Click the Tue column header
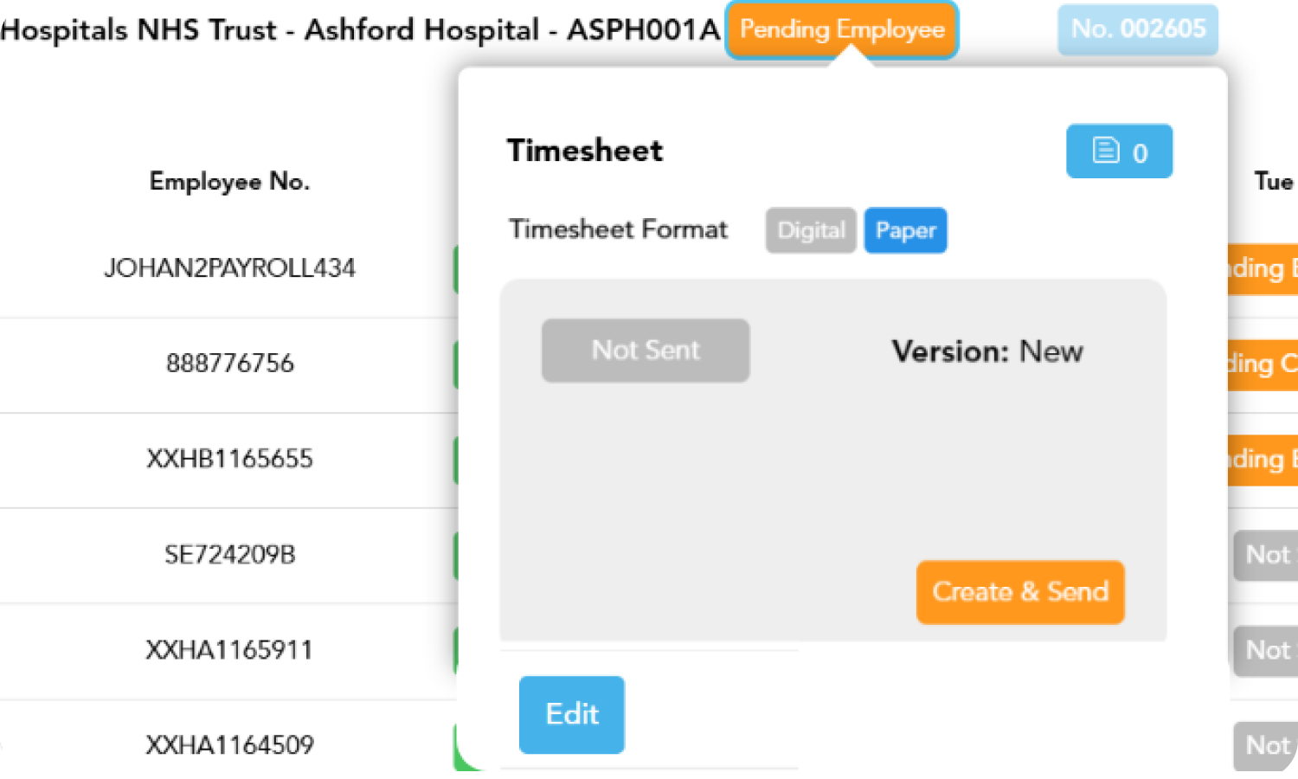1298x779 pixels. [1274, 182]
